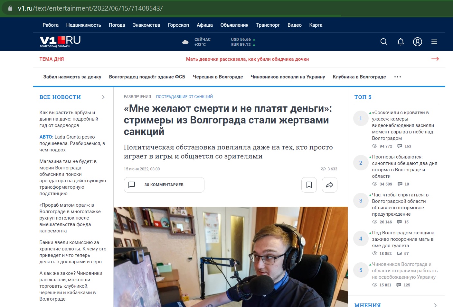Open the hamburger menu icon
The width and height of the screenshot is (453, 307).
(434, 42)
